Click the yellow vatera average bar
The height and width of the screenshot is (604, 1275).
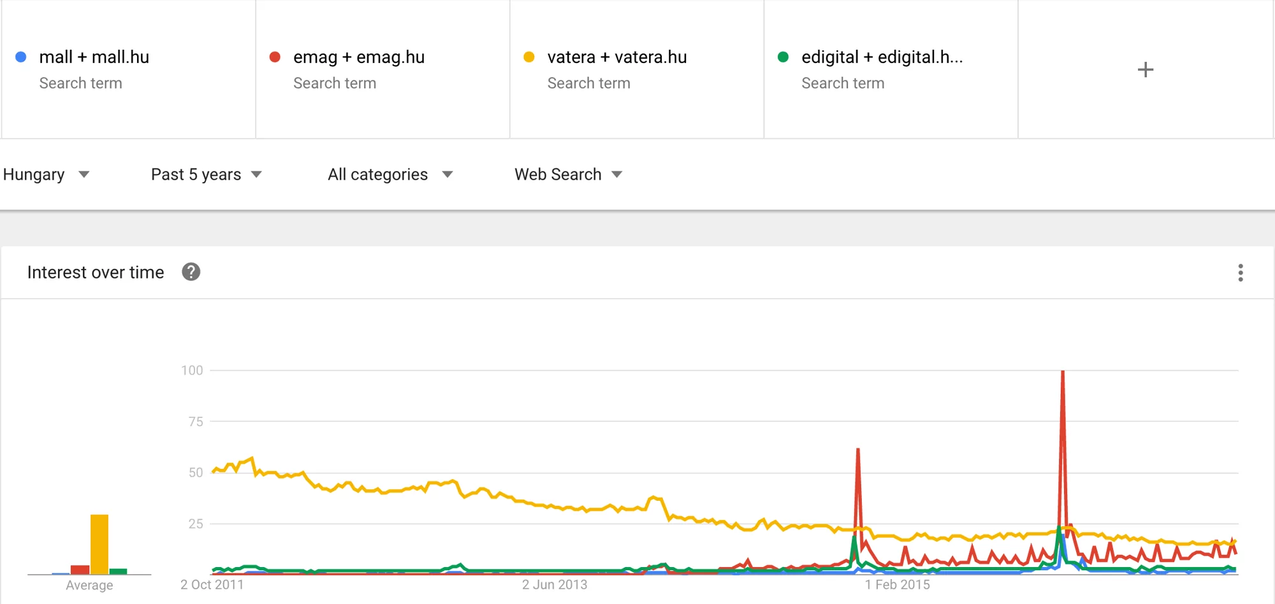[x=99, y=544]
